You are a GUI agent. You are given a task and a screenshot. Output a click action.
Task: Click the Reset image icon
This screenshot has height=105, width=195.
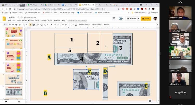pos(76,25)
